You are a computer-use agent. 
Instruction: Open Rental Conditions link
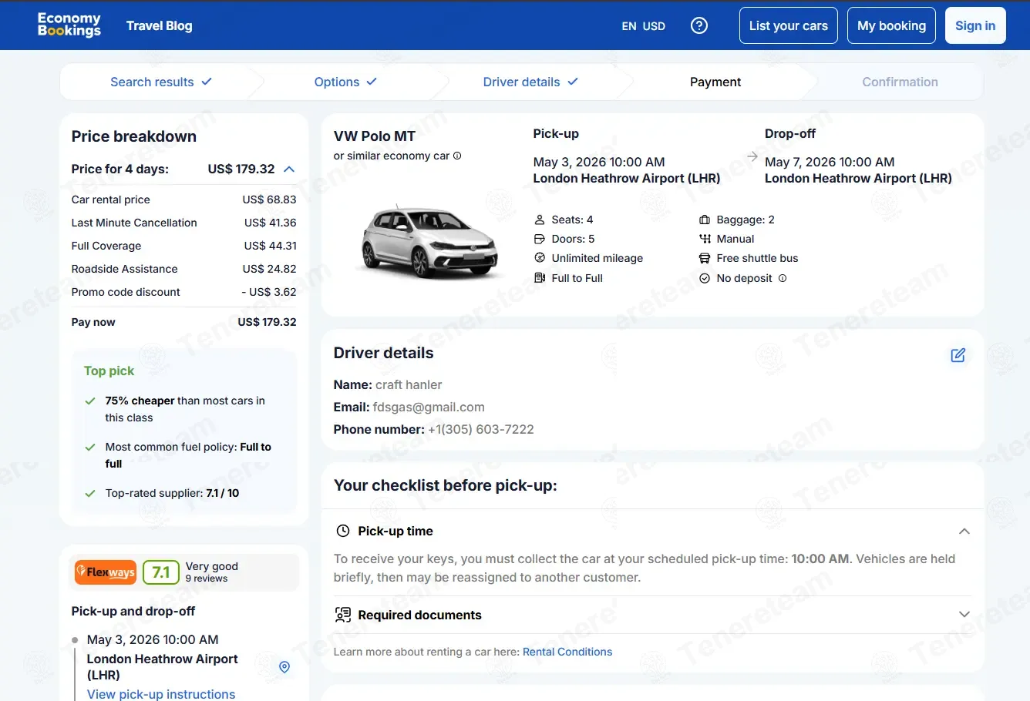[567, 652]
